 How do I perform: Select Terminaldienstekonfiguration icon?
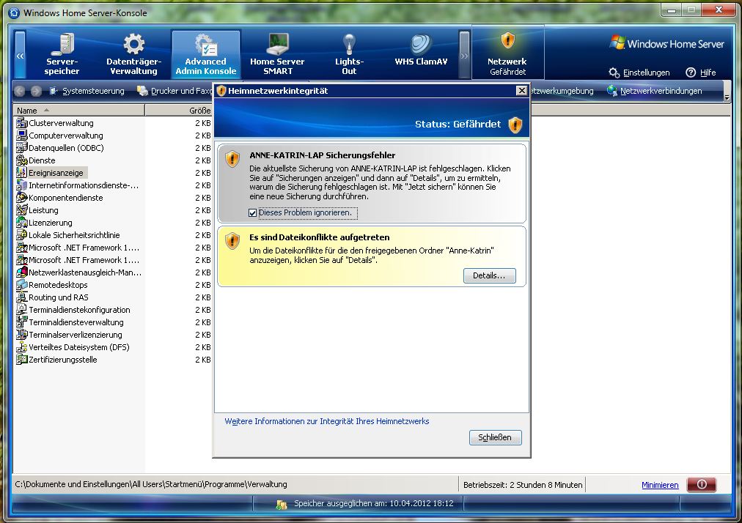pos(22,310)
